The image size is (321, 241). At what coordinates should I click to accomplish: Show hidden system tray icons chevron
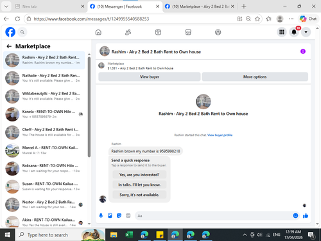pyautogui.click(x=245, y=235)
